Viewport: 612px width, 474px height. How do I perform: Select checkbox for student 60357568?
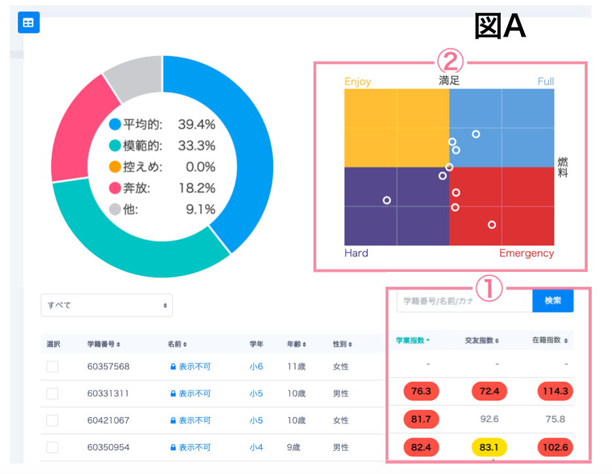[52, 366]
